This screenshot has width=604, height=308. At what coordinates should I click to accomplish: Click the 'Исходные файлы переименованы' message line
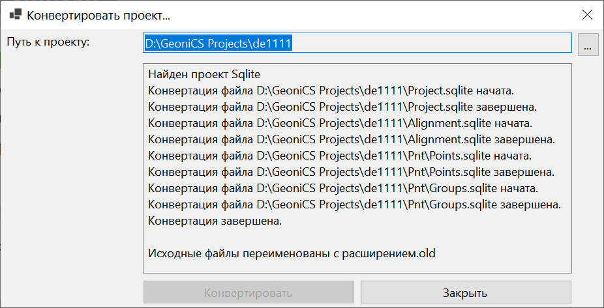tap(292, 252)
